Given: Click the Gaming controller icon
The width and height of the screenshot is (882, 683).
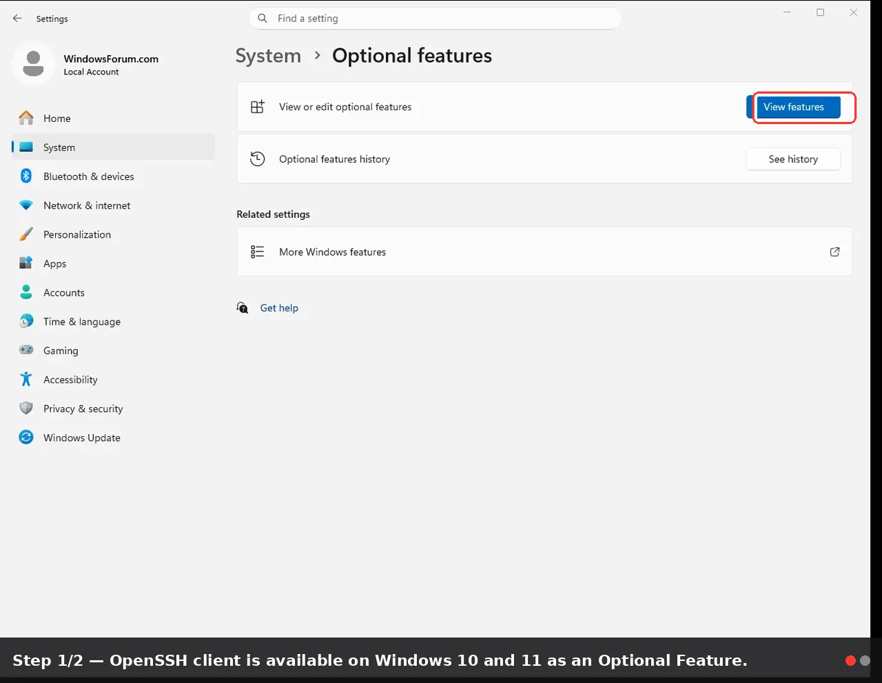Looking at the screenshot, I should [26, 350].
